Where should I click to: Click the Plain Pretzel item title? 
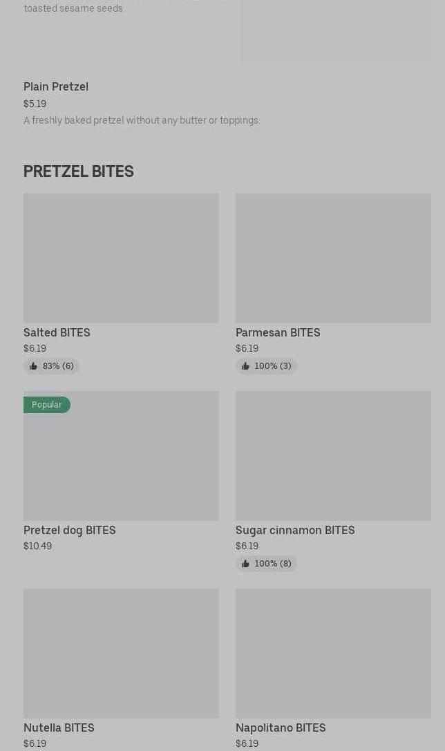(x=56, y=86)
